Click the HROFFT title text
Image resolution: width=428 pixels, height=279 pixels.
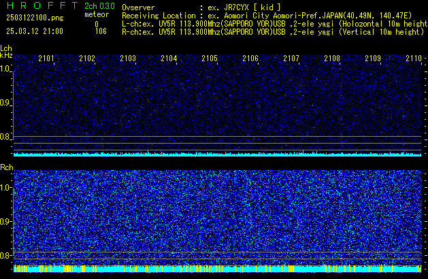click(42, 5)
